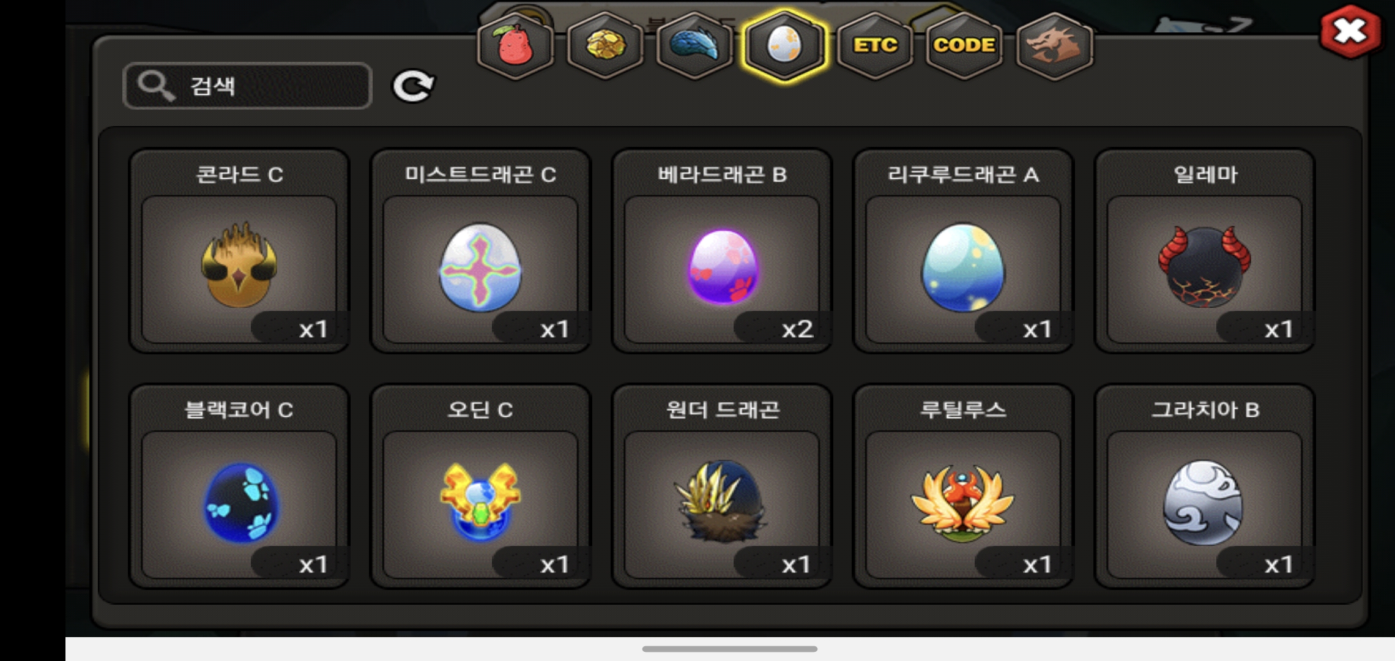The width and height of the screenshot is (1395, 661).
Task: Choose the purple 베라드래곤 B egg
Action: tap(722, 251)
